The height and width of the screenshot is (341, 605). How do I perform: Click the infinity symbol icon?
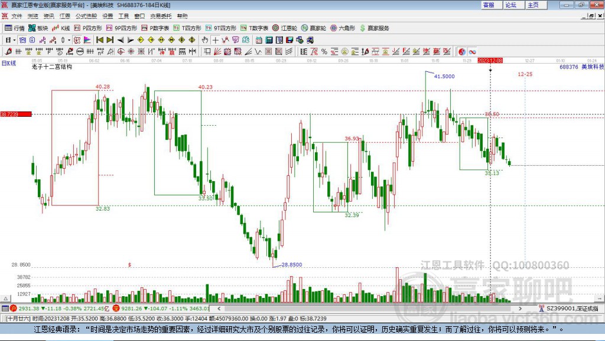472,52
